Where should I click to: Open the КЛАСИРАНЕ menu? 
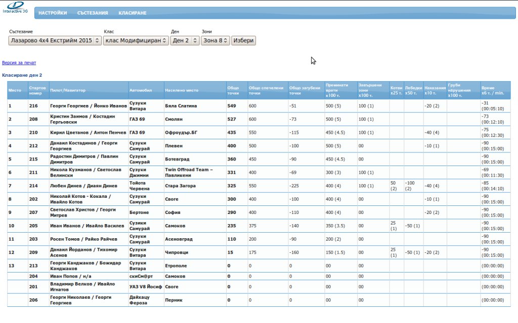point(133,13)
